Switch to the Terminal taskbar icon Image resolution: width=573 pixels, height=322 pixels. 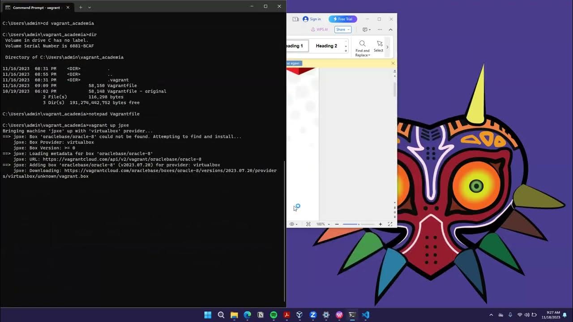tap(352, 315)
